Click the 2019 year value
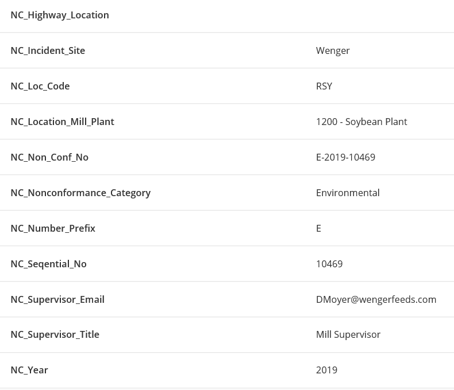The width and height of the screenshot is (454, 390). (326, 370)
